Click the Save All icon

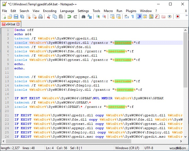click(x=22, y=17)
